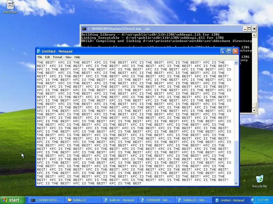Click the Notepad vertical scrollbar thumb
The width and height of the screenshot is (273, 204).
236,161
